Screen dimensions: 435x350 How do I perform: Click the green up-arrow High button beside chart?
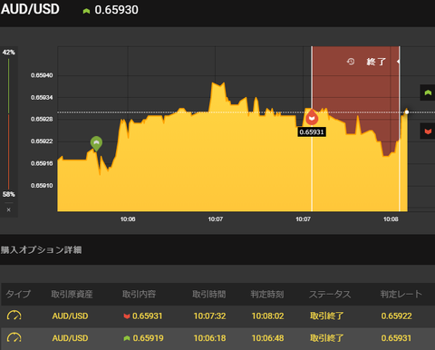428,92
